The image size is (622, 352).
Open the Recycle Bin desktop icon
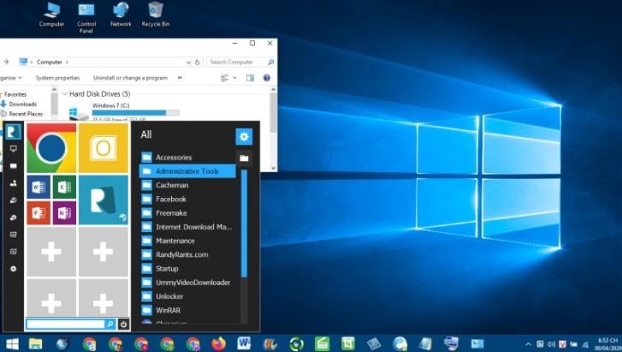pyautogui.click(x=156, y=15)
